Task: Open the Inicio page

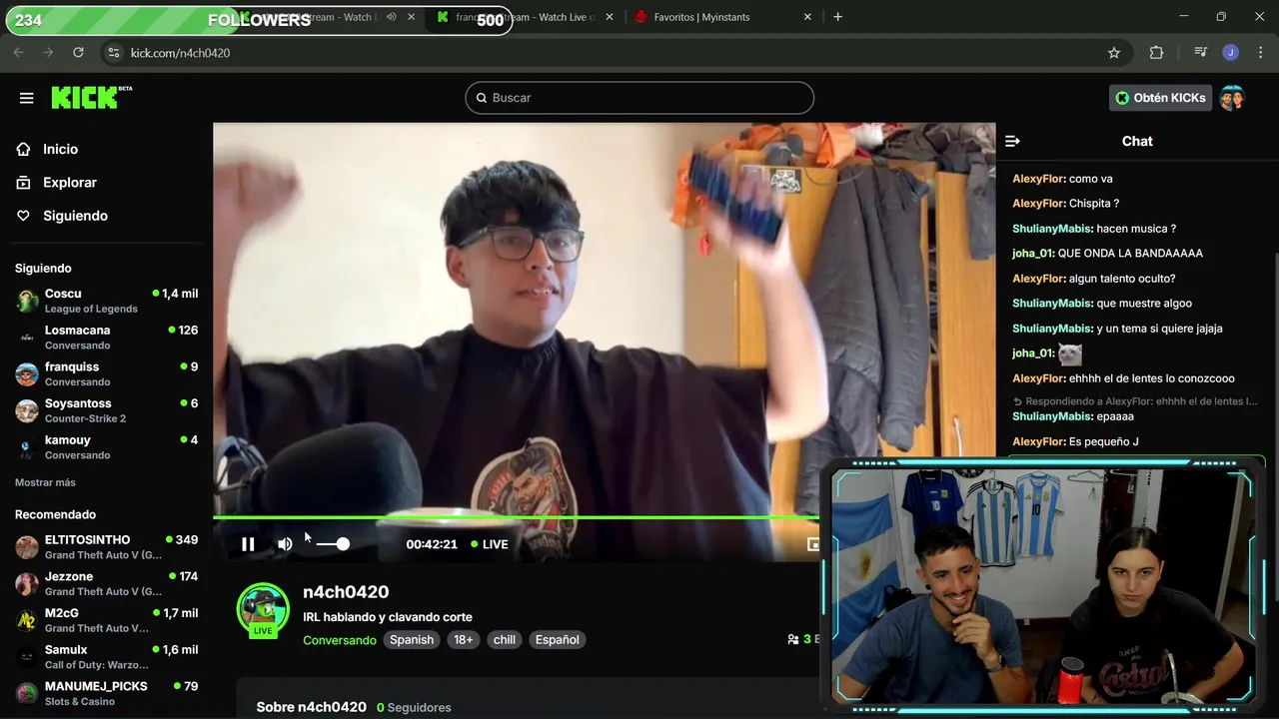Action: click(x=60, y=149)
